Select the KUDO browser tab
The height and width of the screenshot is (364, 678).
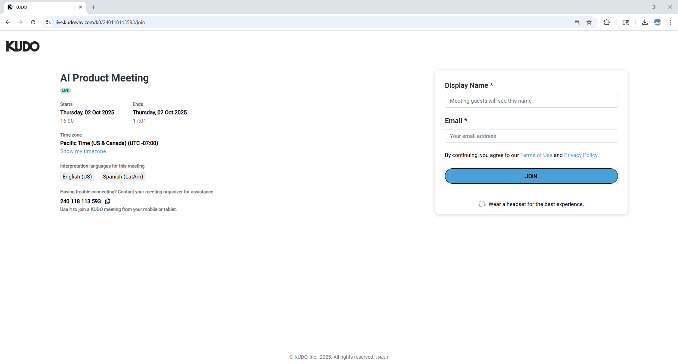(39, 7)
